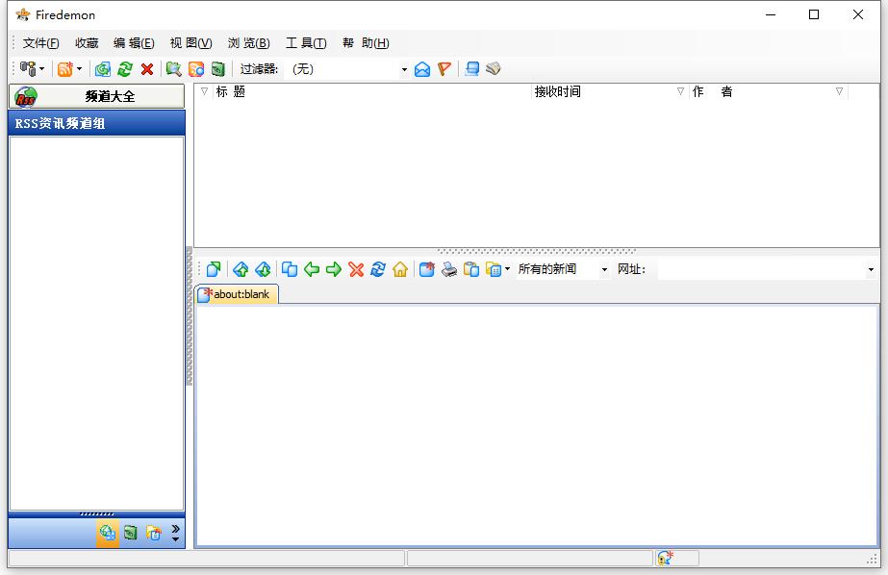The width and height of the screenshot is (888, 575).
Task: Click the clipboard paste icon
Action: [x=471, y=269]
